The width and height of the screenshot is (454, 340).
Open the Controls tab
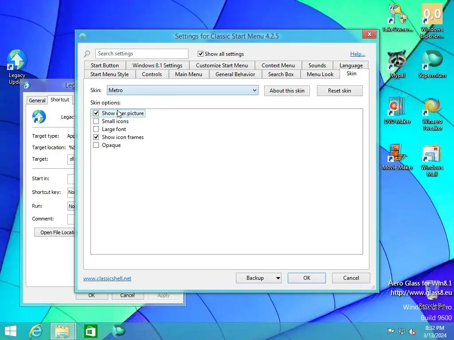(152, 74)
